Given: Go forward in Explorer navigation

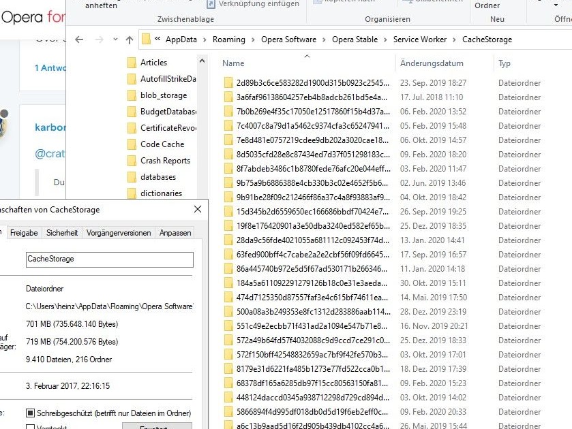Looking at the screenshot, I should click(x=99, y=39).
